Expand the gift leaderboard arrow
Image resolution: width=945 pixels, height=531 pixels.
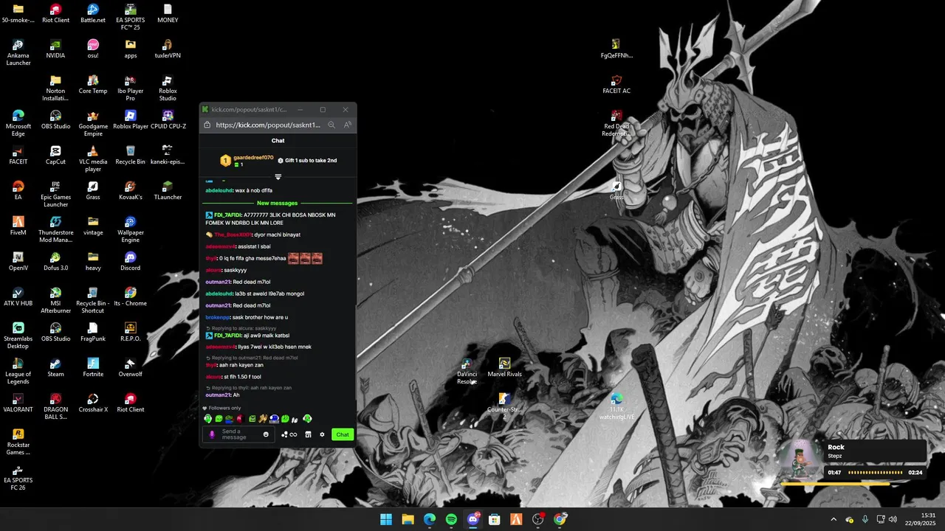pyautogui.click(x=278, y=177)
